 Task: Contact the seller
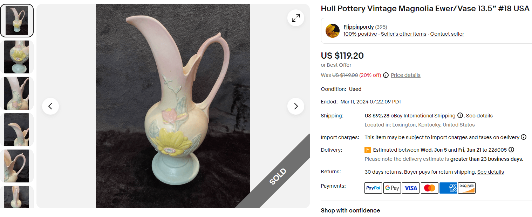pyautogui.click(x=447, y=34)
